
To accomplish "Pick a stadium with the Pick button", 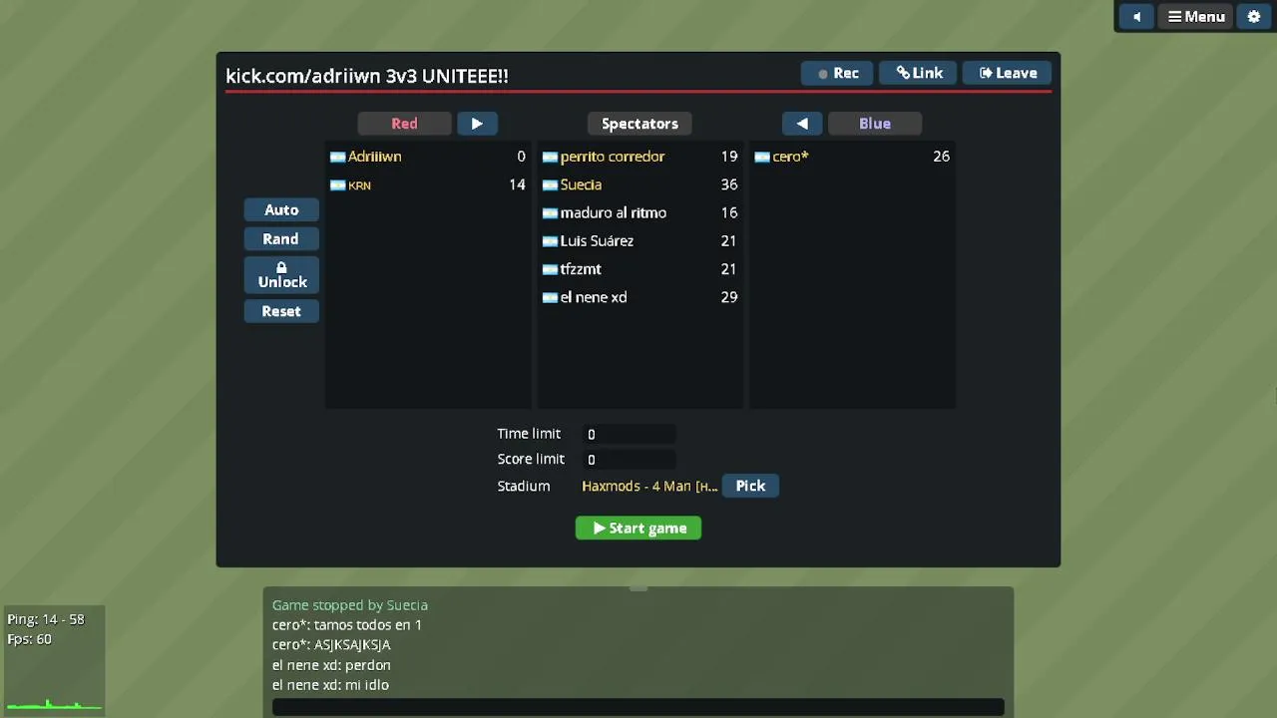I will 750,486.
